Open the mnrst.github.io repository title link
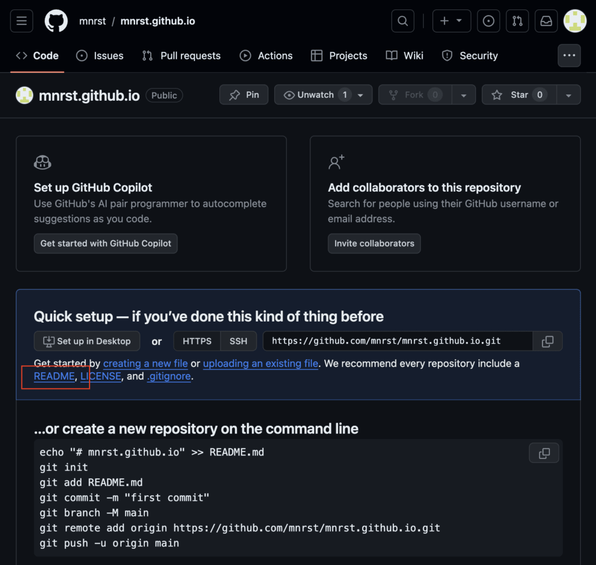 click(89, 96)
